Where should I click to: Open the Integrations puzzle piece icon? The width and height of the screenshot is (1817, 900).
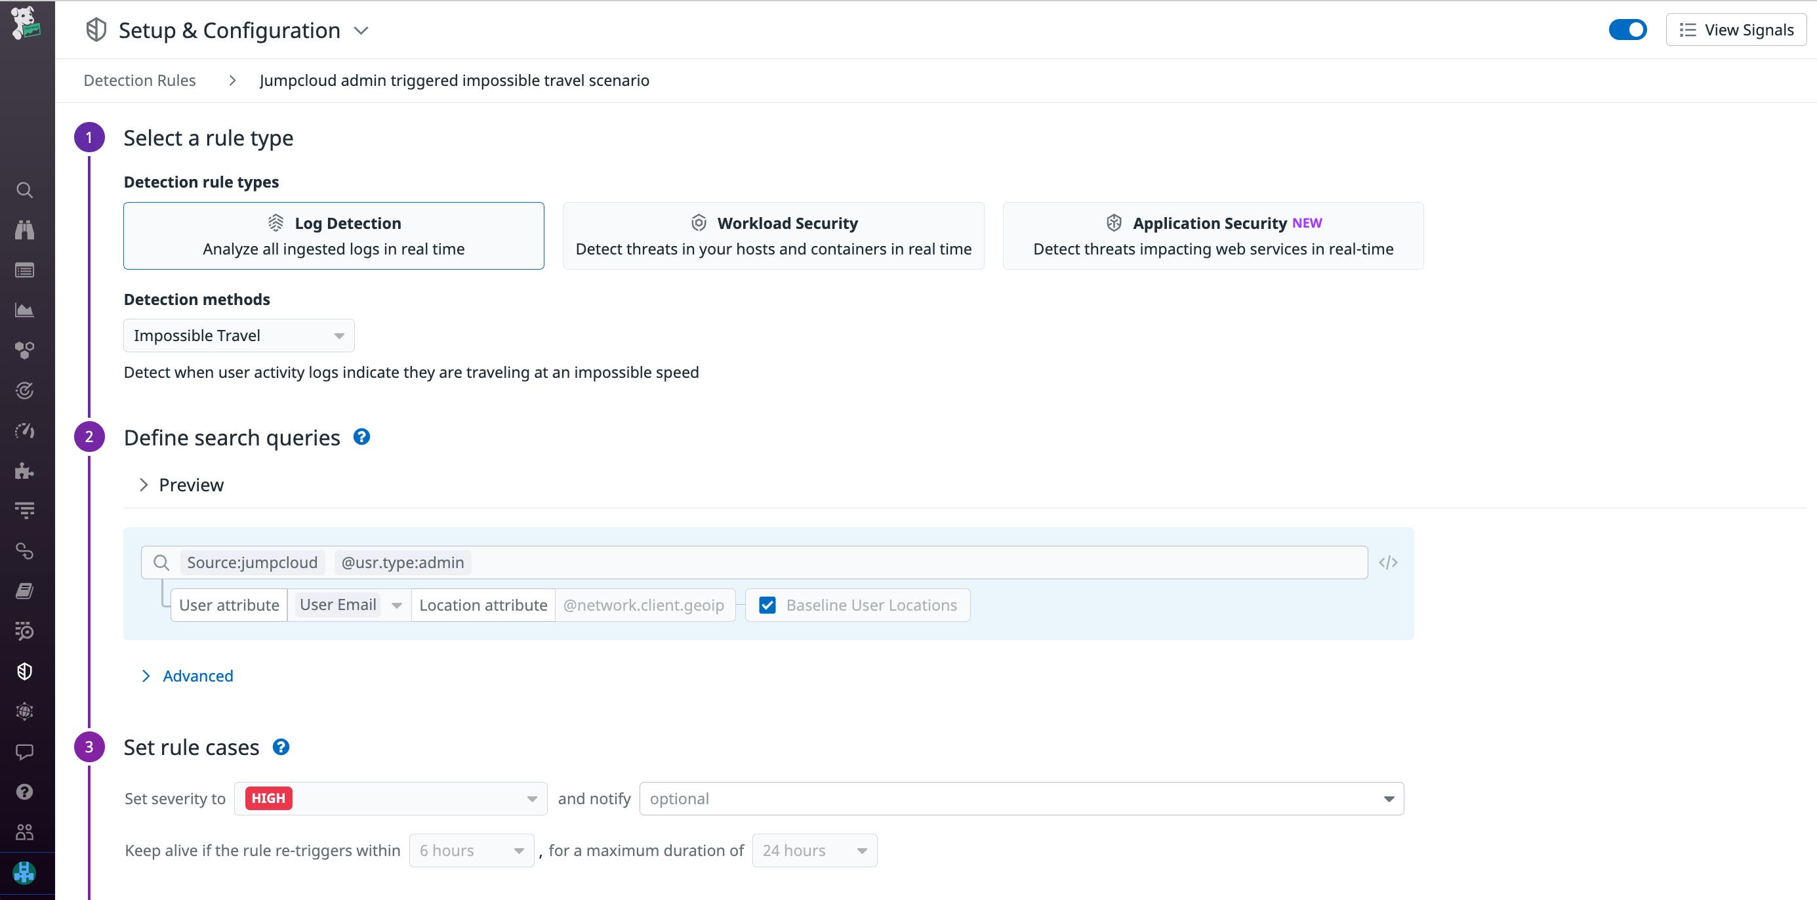(25, 470)
